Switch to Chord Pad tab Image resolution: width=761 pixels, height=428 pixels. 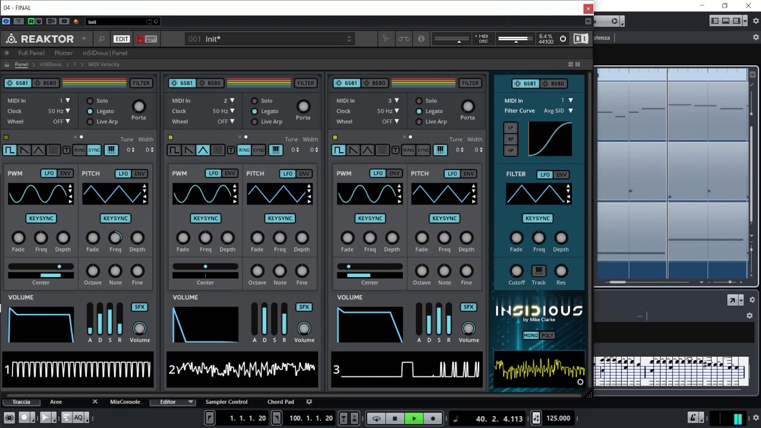[281, 402]
